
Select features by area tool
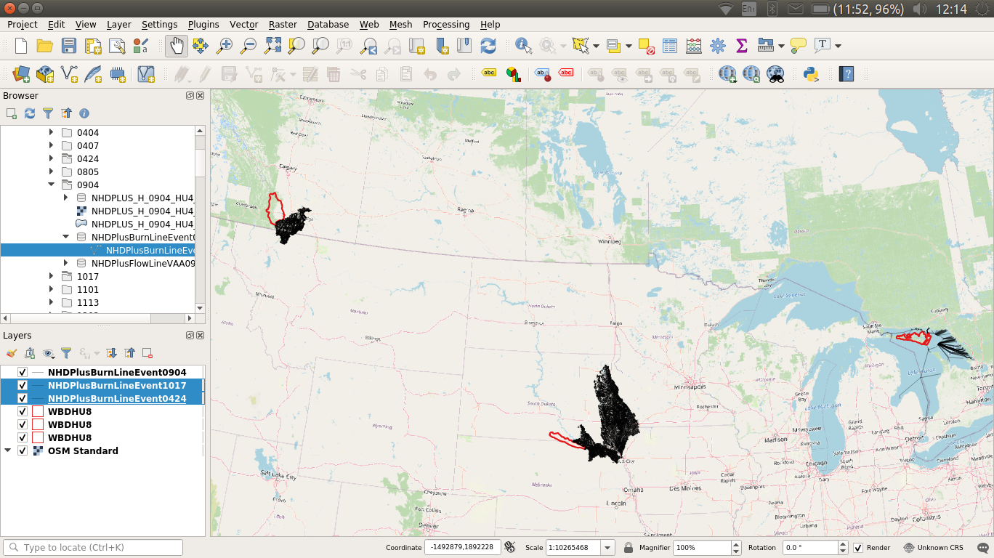pyautogui.click(x=581, y=46)
